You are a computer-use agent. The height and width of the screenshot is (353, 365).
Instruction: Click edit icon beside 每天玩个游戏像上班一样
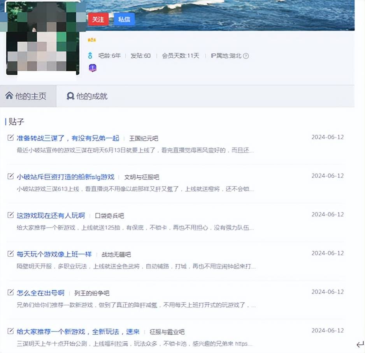(11, 254)
